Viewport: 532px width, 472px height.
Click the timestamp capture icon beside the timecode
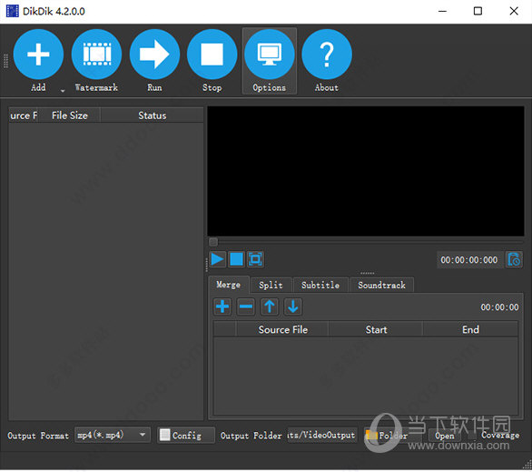[514, 260]
